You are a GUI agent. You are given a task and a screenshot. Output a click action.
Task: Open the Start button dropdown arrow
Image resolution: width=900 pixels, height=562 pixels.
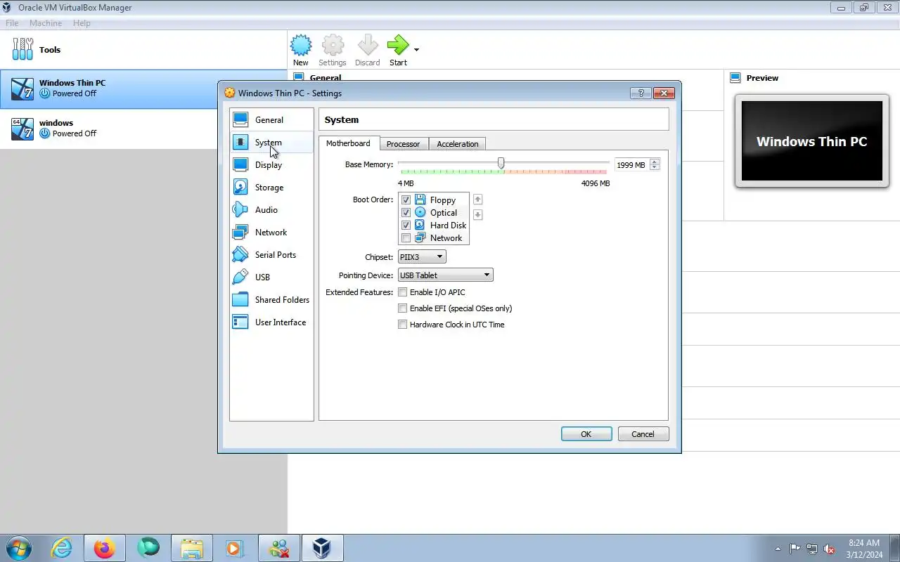click(416, 49)
